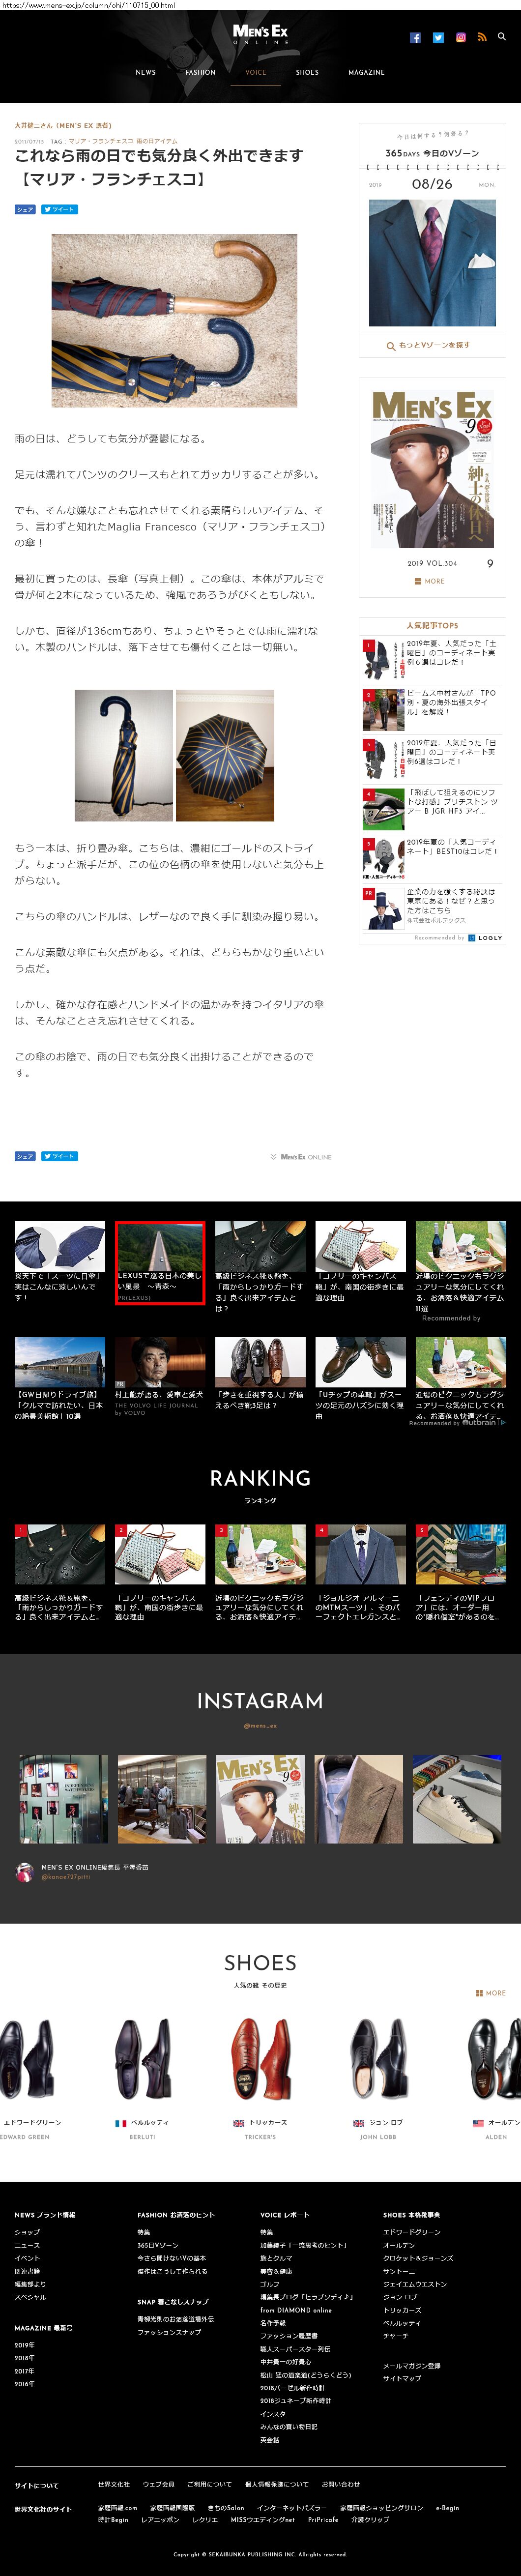521x2576 pixels.
Task: Open the RSS feed icon
Action: tap(482, 37)
